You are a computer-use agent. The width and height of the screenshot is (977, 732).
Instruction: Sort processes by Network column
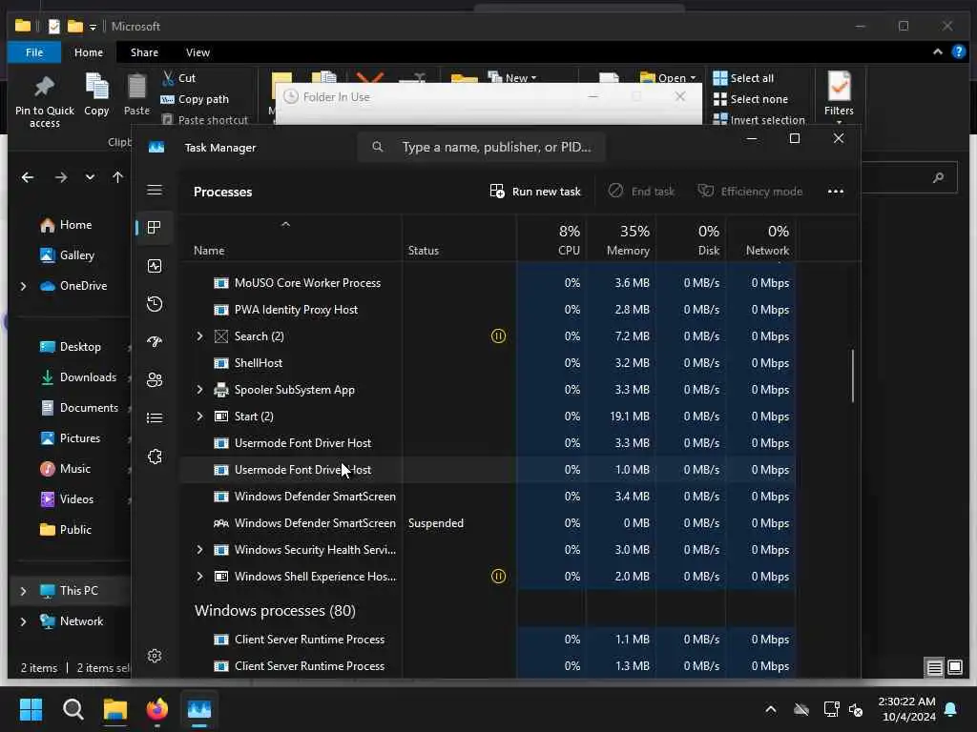click(x=760, y=239)
